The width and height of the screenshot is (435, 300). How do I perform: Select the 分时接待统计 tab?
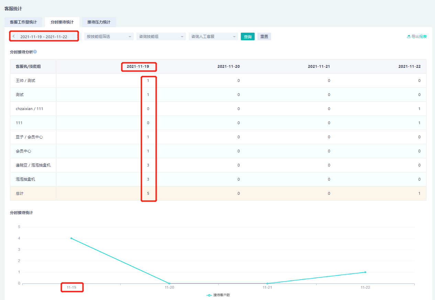pyautogui.click(x=62, y=22)
